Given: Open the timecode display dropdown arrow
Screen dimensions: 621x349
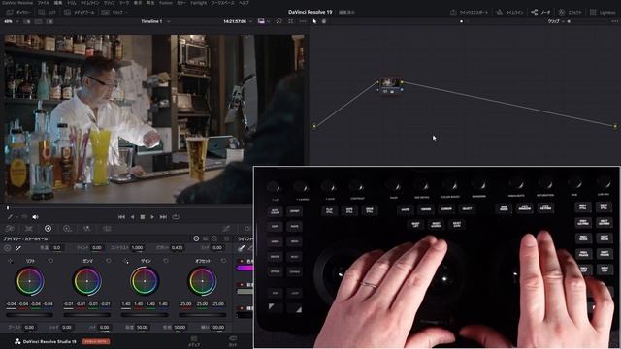Looking at the screenshot, I should tap(250, 21).
